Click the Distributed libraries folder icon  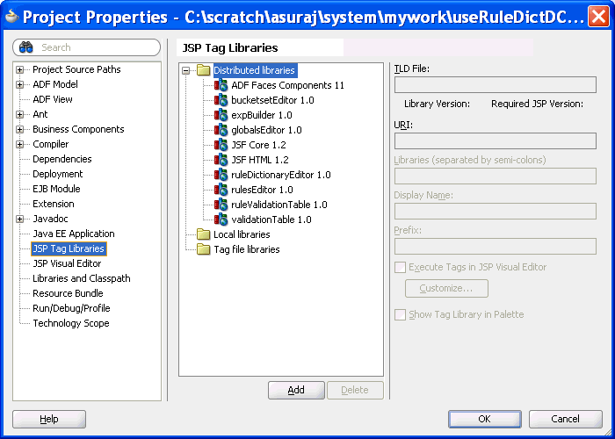click(x=203, y=70)
